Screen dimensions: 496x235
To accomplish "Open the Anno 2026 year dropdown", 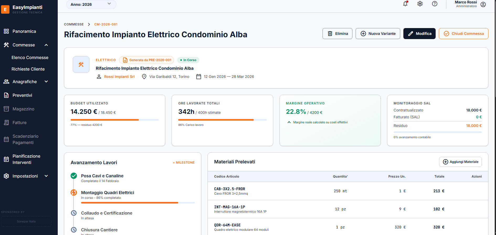I will [x=91, y=4].
